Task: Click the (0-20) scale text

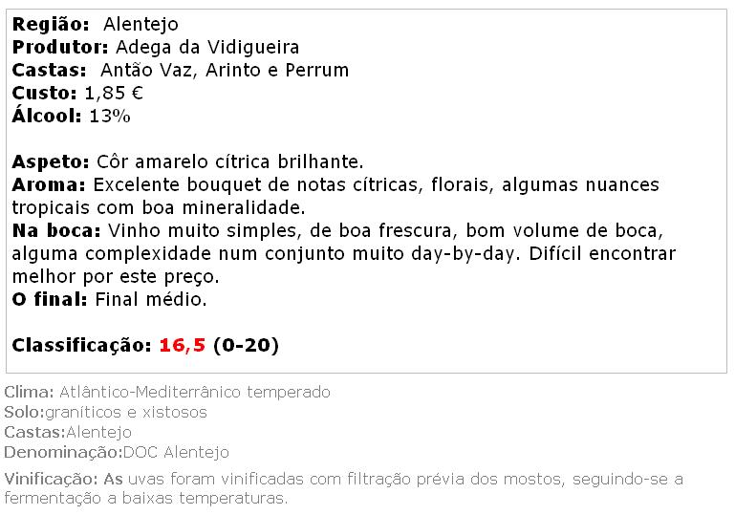Action: [x=246, y=346]
